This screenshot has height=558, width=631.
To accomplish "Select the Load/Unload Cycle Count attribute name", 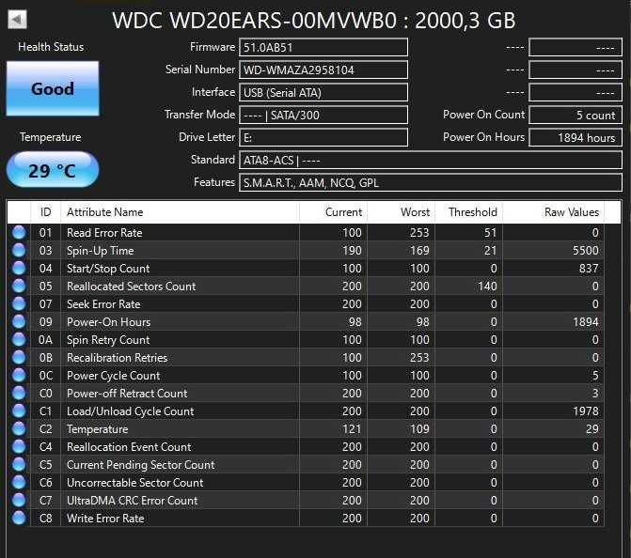I will (131, 411).
